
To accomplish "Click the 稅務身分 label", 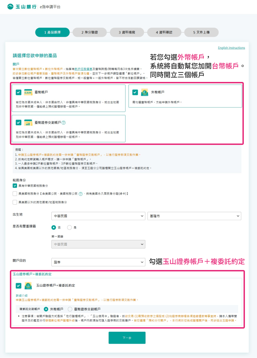I will click(19, 180).
